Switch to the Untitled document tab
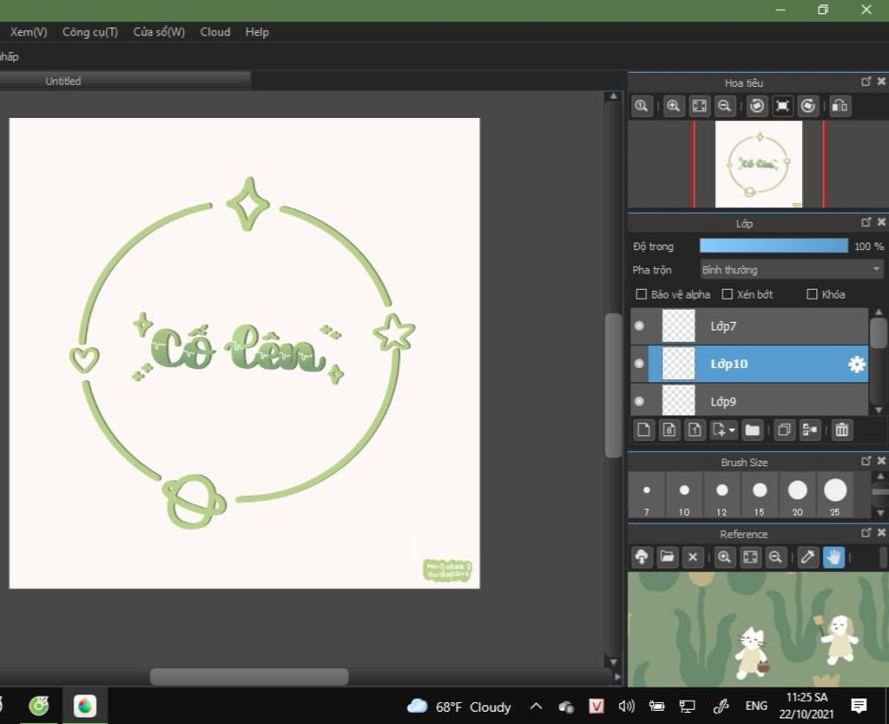This screenshot has height=724, width=889. pos(63,81)
